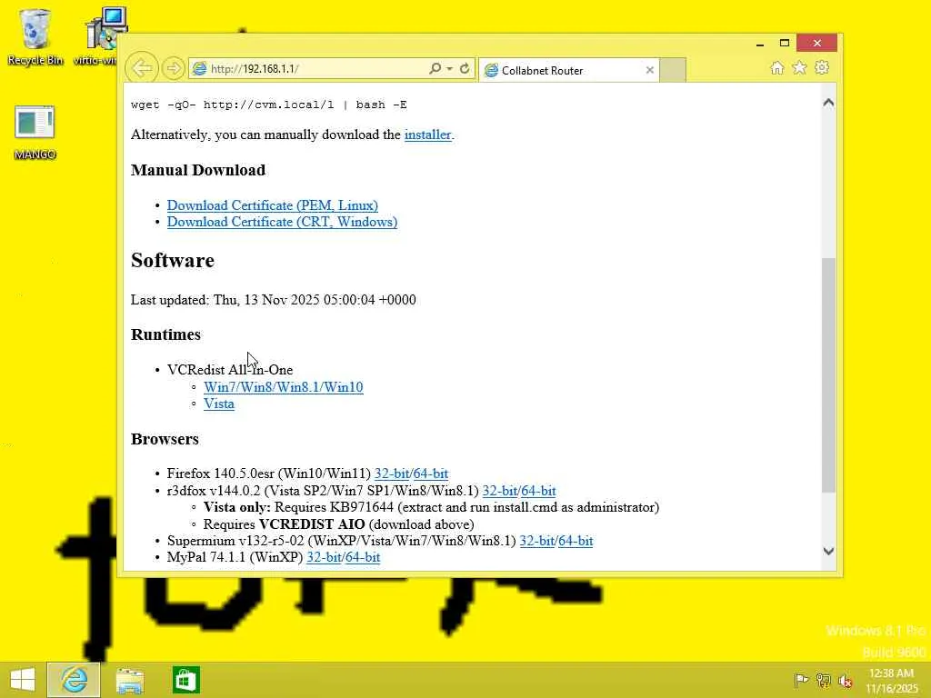This screenshot has width=931, height=698.
Task: Click the scrollbar up arrow
Action: pos(828,103)
